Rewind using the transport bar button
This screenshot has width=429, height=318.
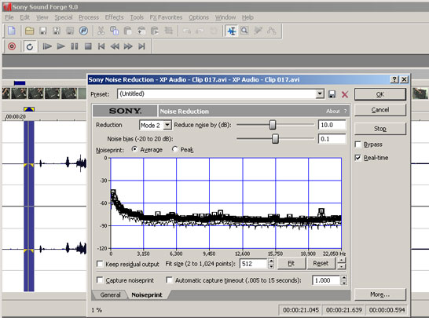[x=115, y=46]
